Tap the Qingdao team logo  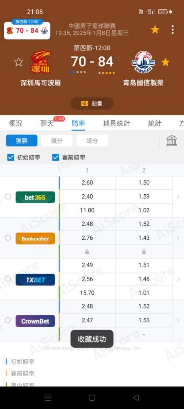click(143, 62)
